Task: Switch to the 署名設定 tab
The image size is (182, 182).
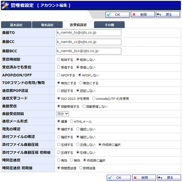Action: [47, 25]
